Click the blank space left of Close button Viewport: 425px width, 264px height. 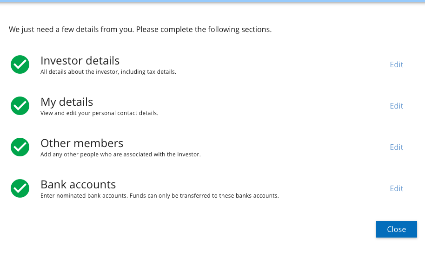point(232,229)
